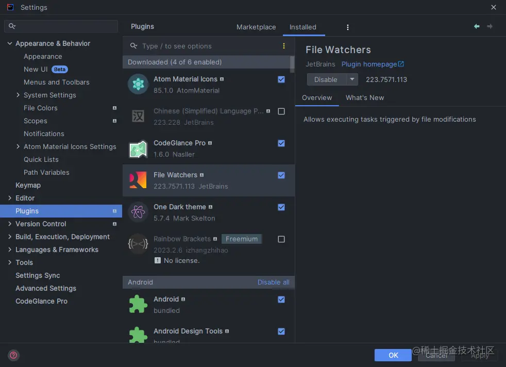
Task: Click Disable all for Android plugins
Action: coord(273,282)
